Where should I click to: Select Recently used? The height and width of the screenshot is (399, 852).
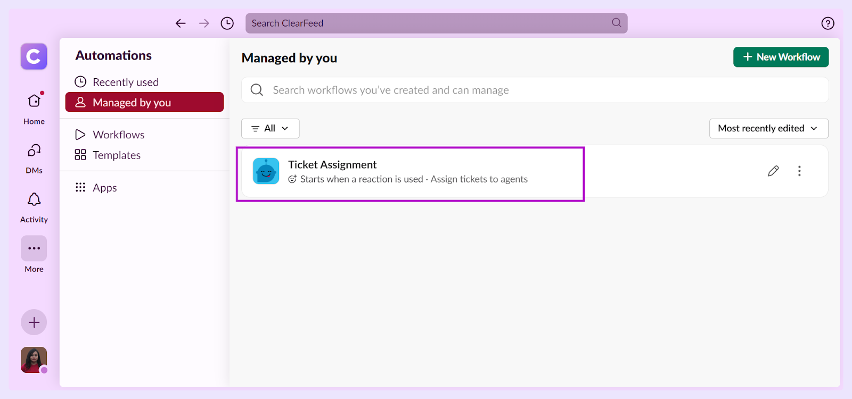144,82
